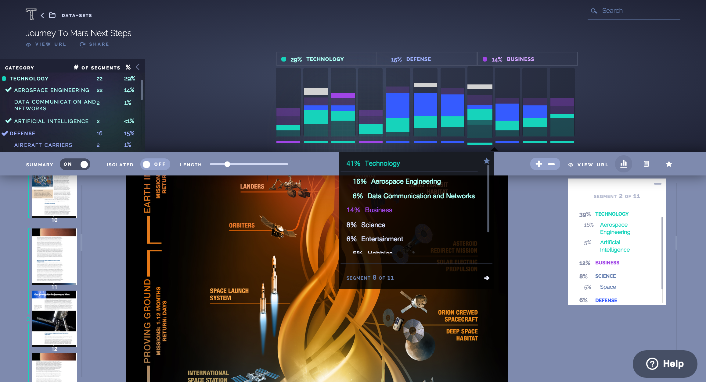Click SCIENCE in segment 2 card
Viewport: 706px width, 382px height.
click(605, 276)
